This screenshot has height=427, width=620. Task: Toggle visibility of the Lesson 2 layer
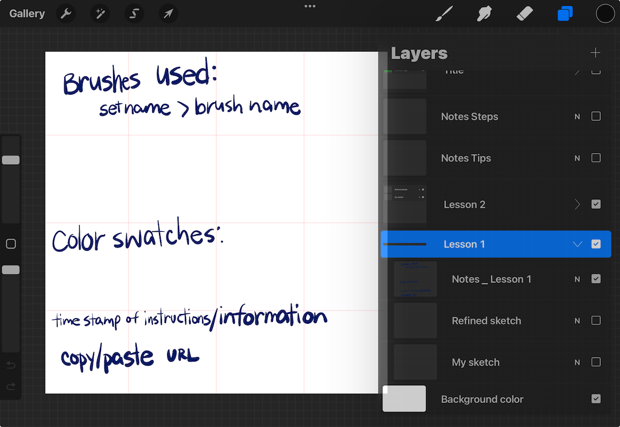(x=596, y=204)
